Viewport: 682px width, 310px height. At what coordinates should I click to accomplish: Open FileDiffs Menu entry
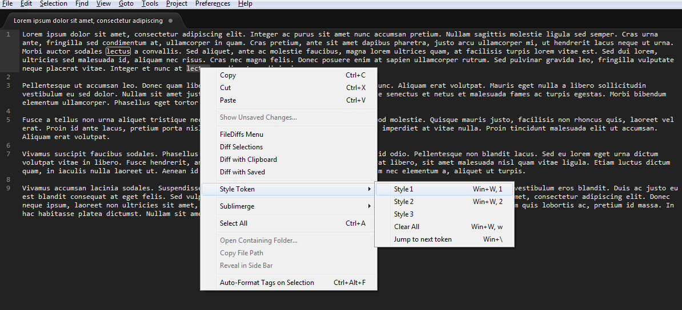pyautogui.click(x=289, y=134)
